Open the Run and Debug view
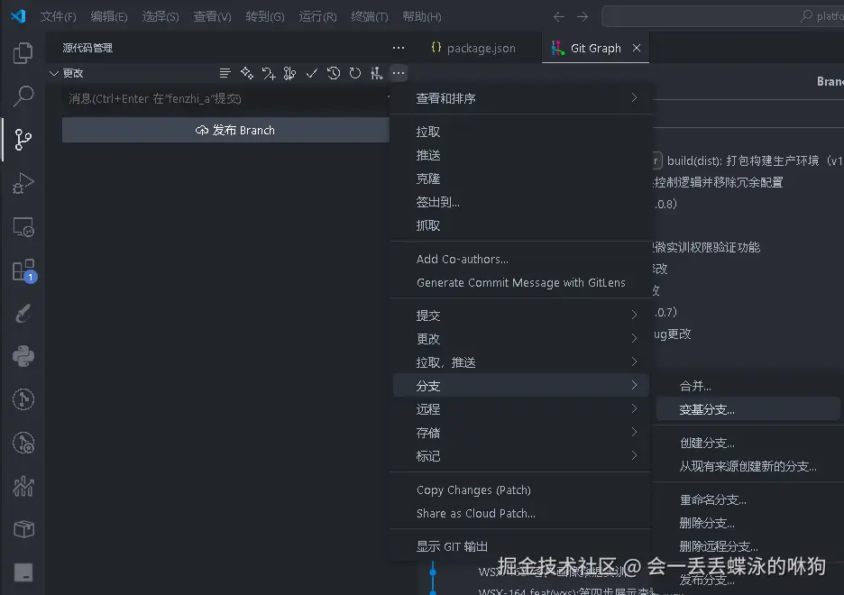844x595 pixels. (23, 183)
